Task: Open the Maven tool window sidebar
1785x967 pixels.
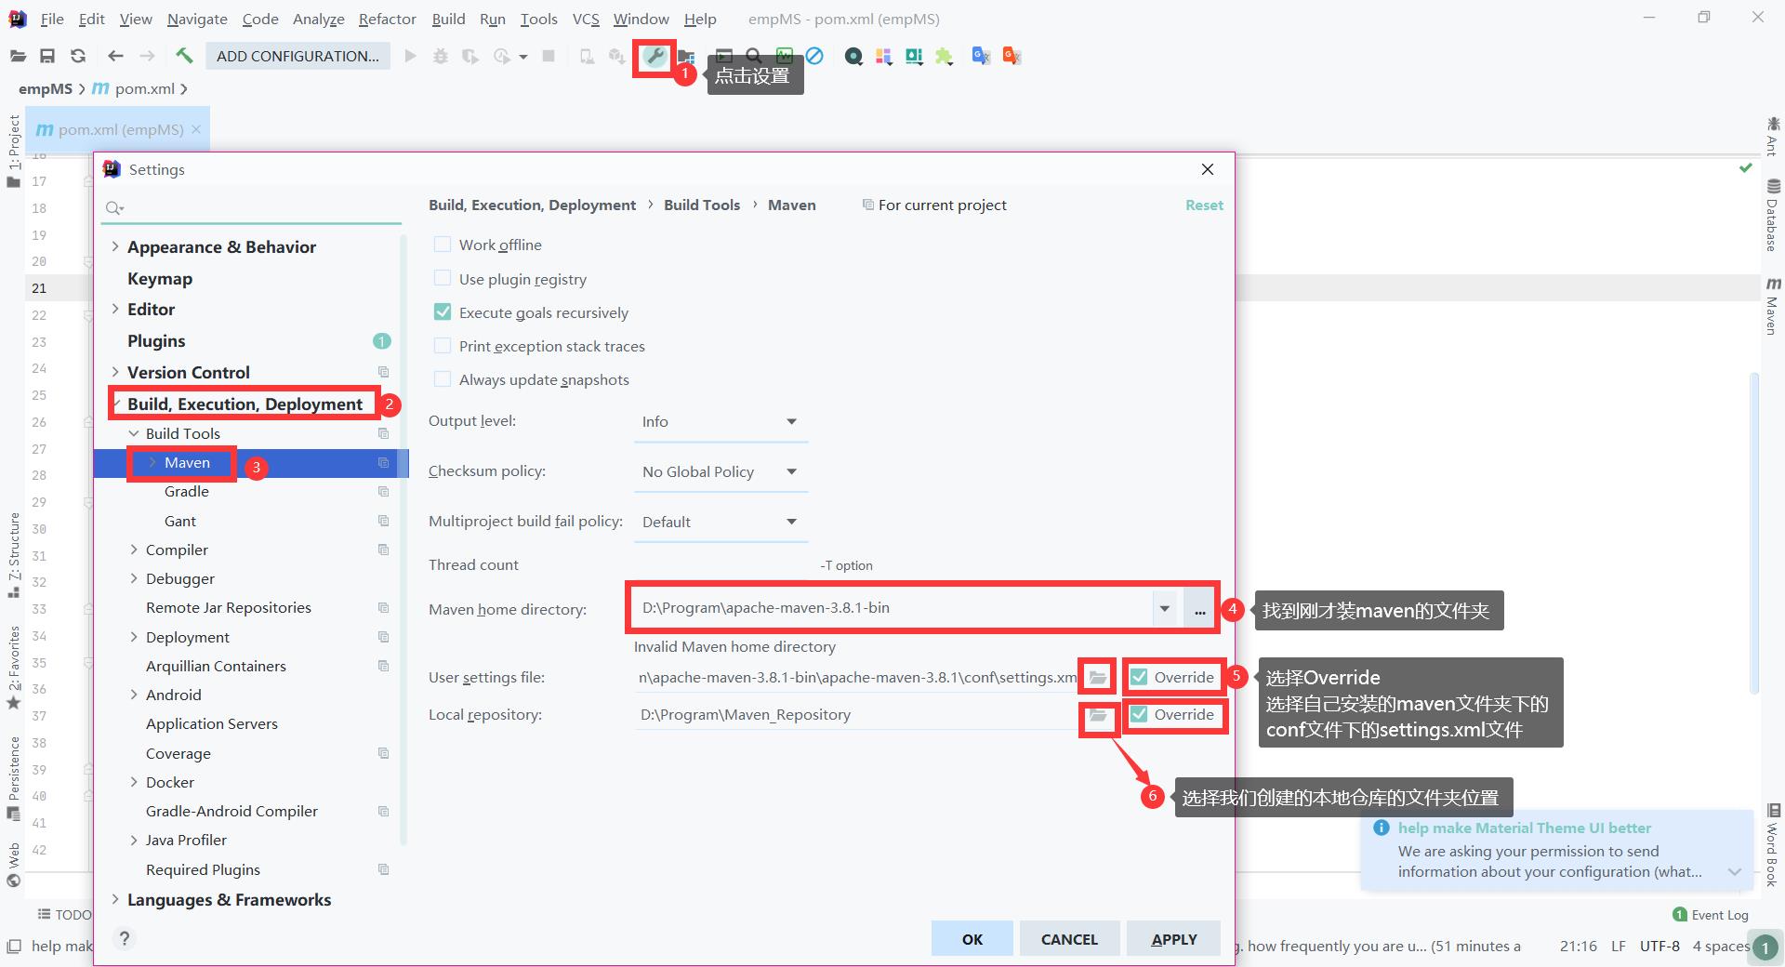Action: click(1773, 306)
